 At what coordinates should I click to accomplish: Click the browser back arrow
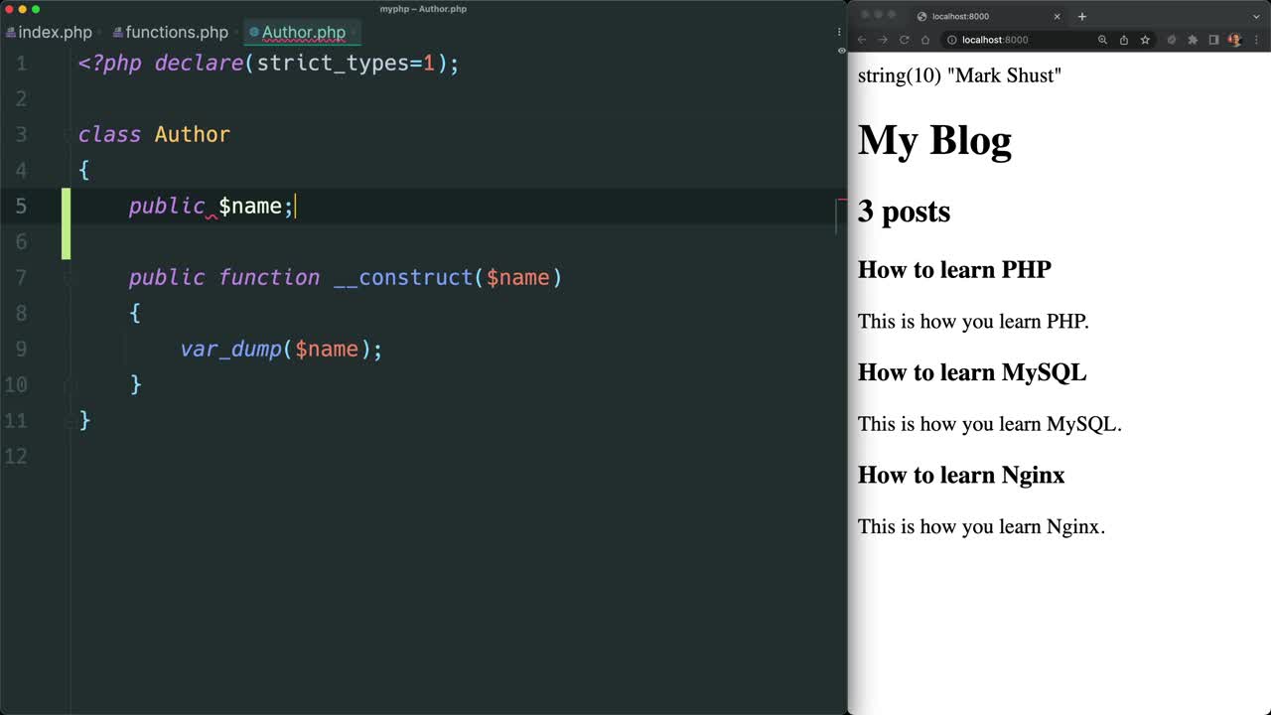pos(861,40)
